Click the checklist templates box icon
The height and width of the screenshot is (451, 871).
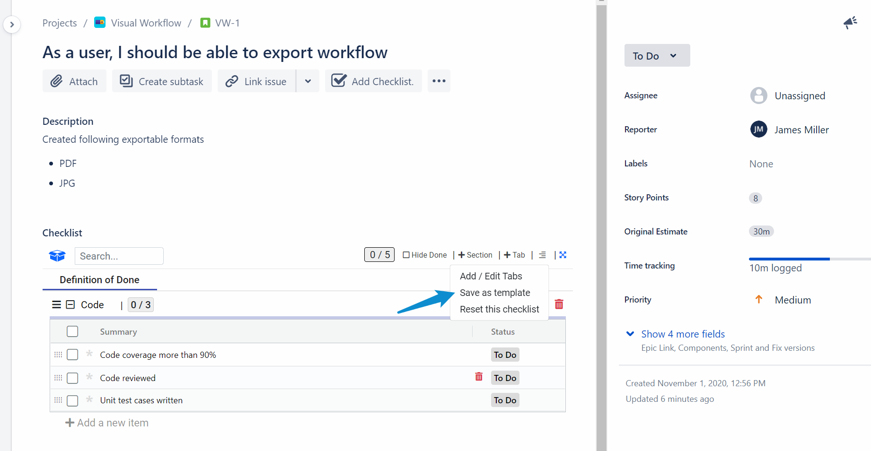pos(57,256)
